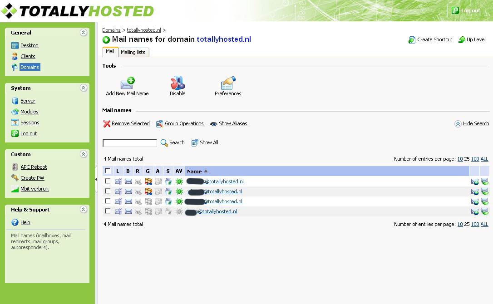Click the Create Shortcut icon link

tap(412, 40)
